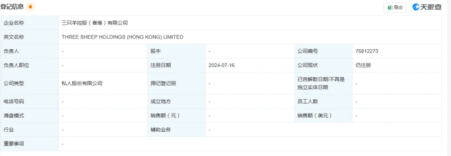Click the 重要事项 label cell
451x156 pixels.
pos(30,143)
